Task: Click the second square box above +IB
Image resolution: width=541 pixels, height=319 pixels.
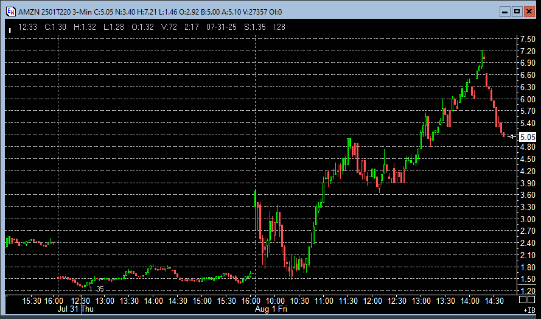Action: 531,300
